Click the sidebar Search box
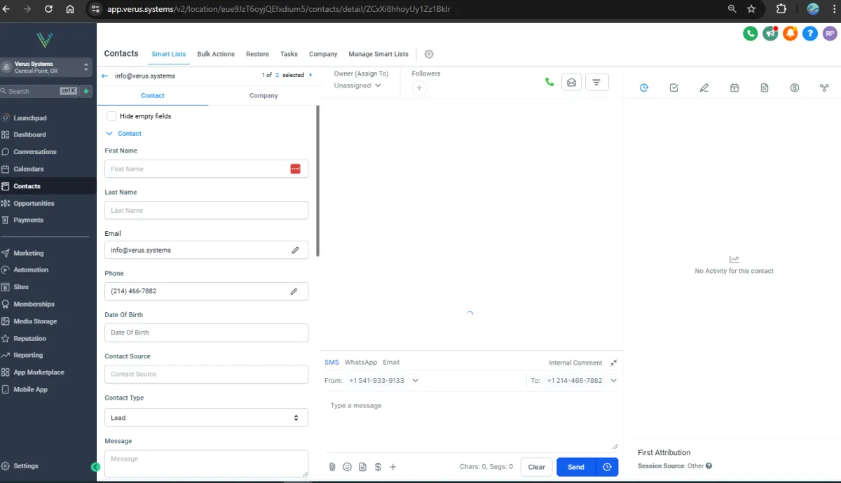 39,91
